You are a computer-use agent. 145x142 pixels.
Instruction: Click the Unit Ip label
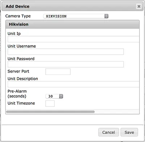[14, 34]
